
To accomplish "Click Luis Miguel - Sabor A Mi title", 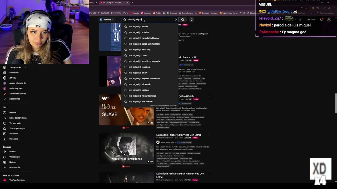I will [x=179, y=135].
